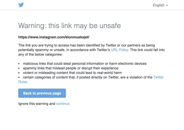Click the "Ignore this warning and" text

coord(37,104)
